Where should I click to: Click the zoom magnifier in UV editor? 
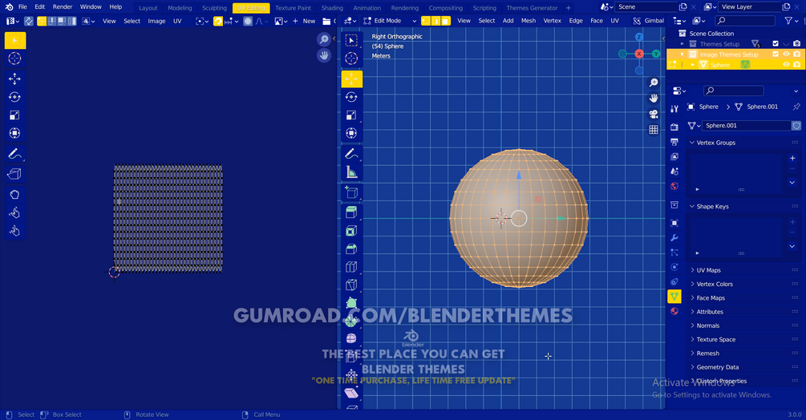[x=324, y=39]
